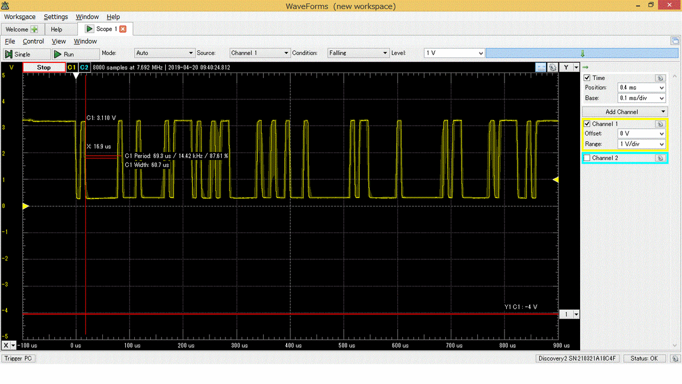Open the Settings menu

coord(56,17)
